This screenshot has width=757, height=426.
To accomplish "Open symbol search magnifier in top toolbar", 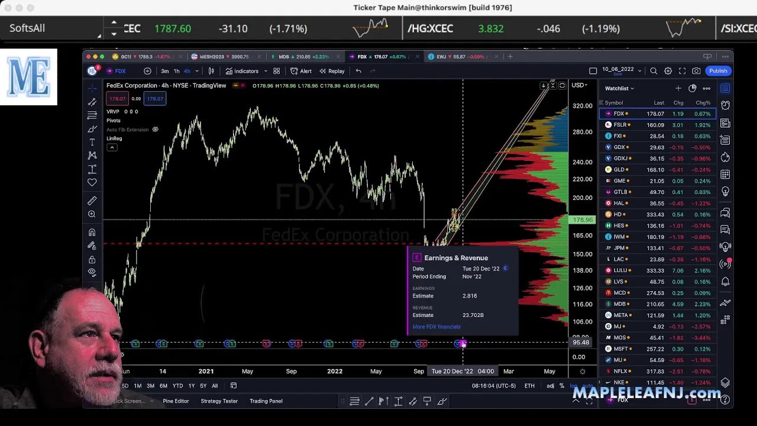I will pyautogui.click(x=654, y=71).
